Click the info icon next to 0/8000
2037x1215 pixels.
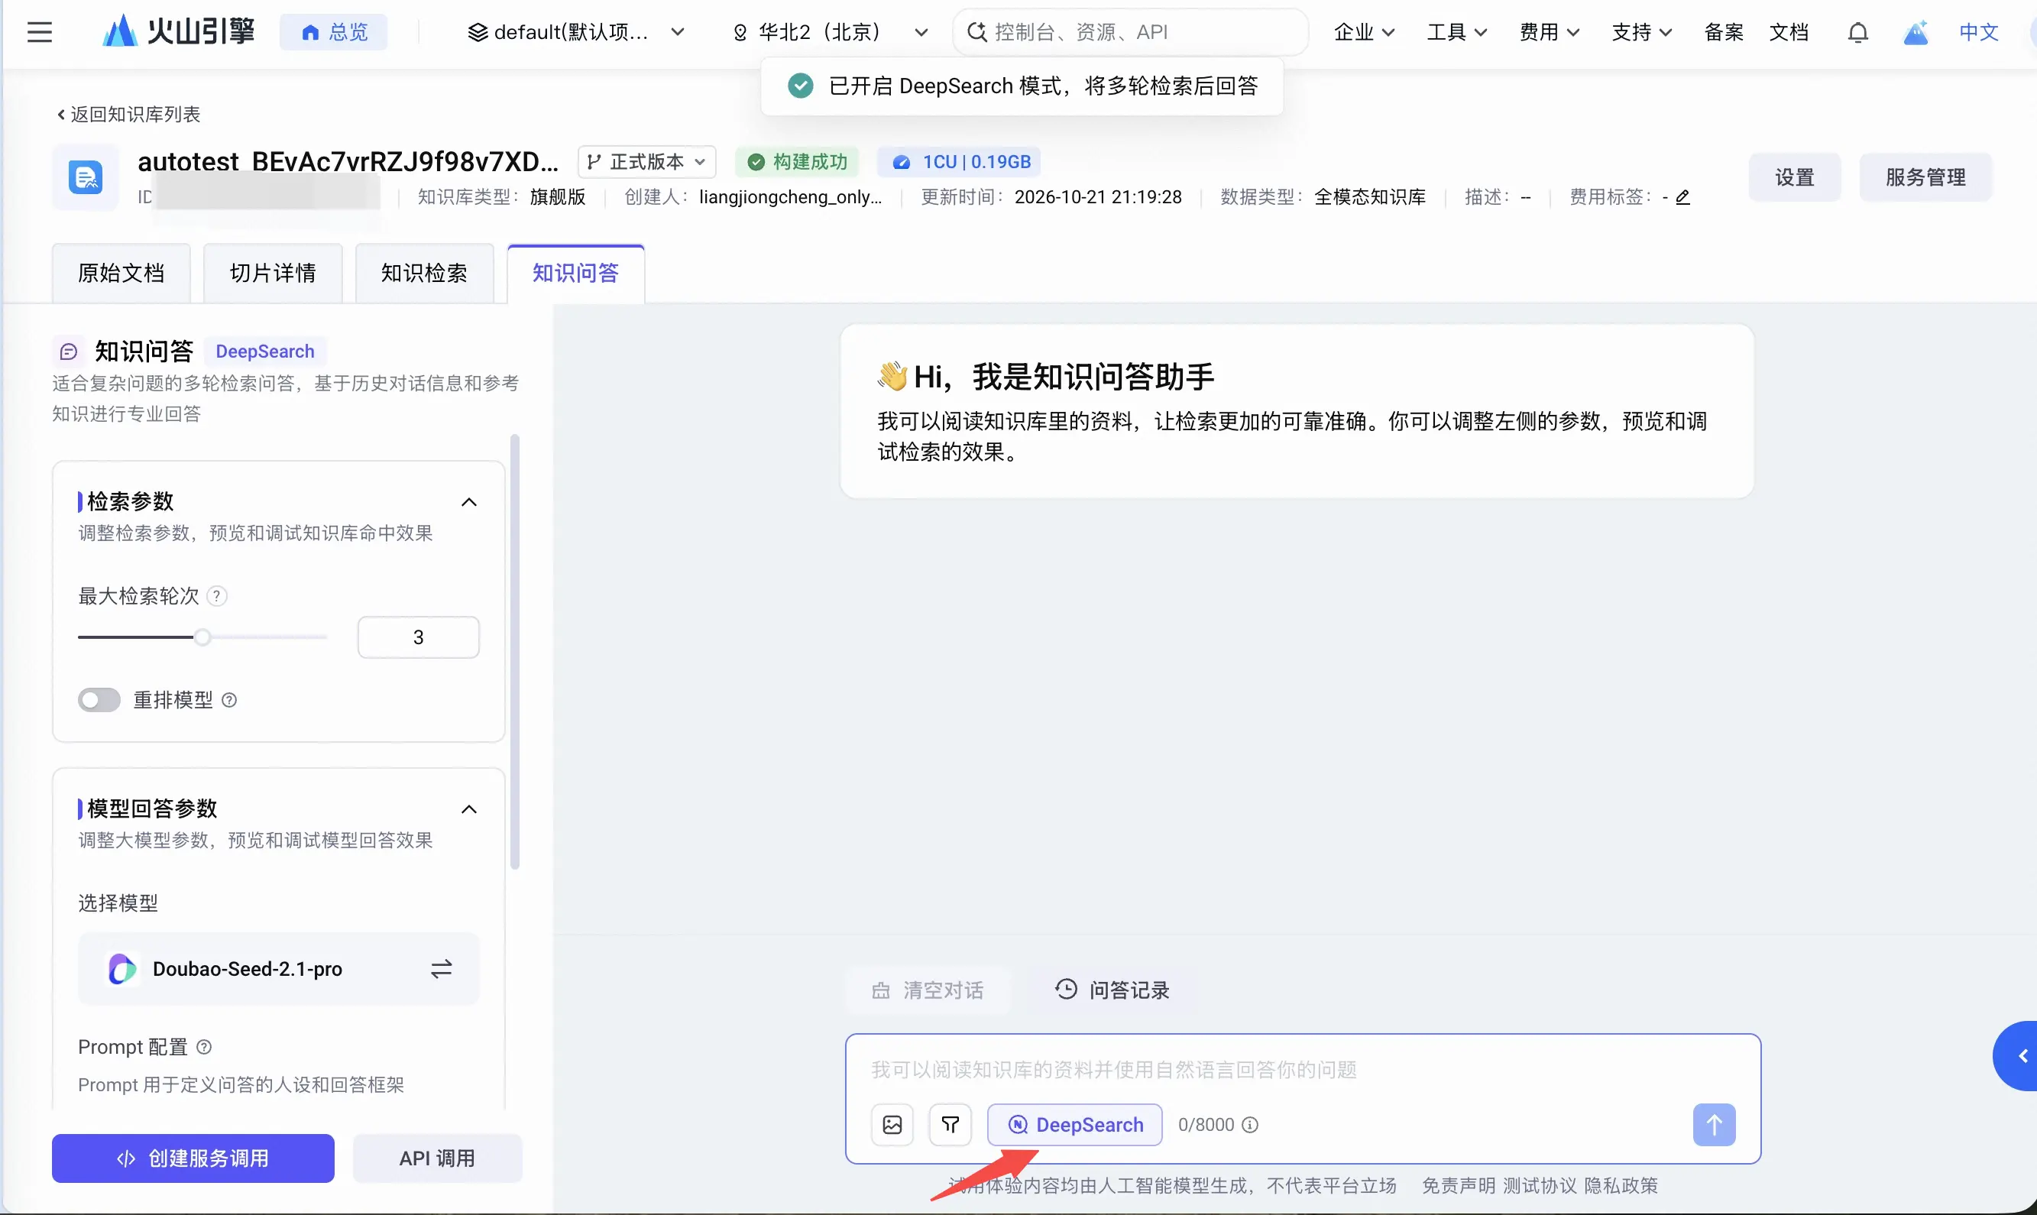[1250, 1125]
